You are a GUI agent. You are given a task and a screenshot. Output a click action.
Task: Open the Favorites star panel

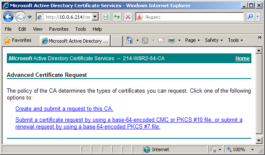coord(17,40)
